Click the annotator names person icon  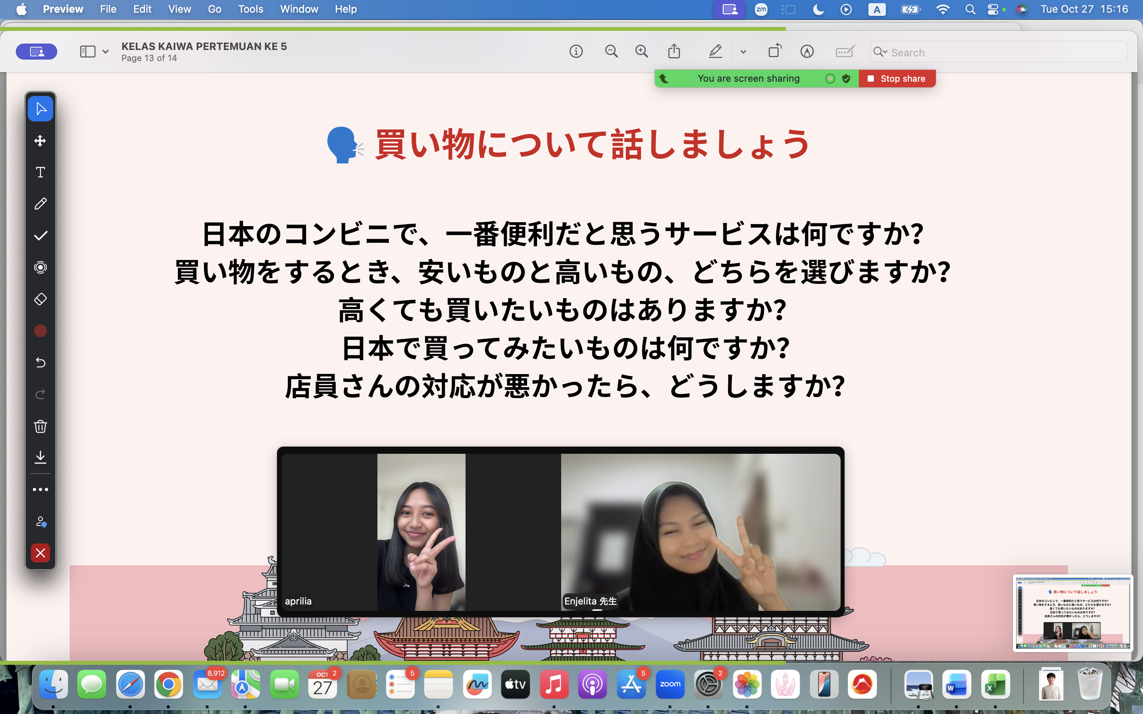(x=40, y=521)
